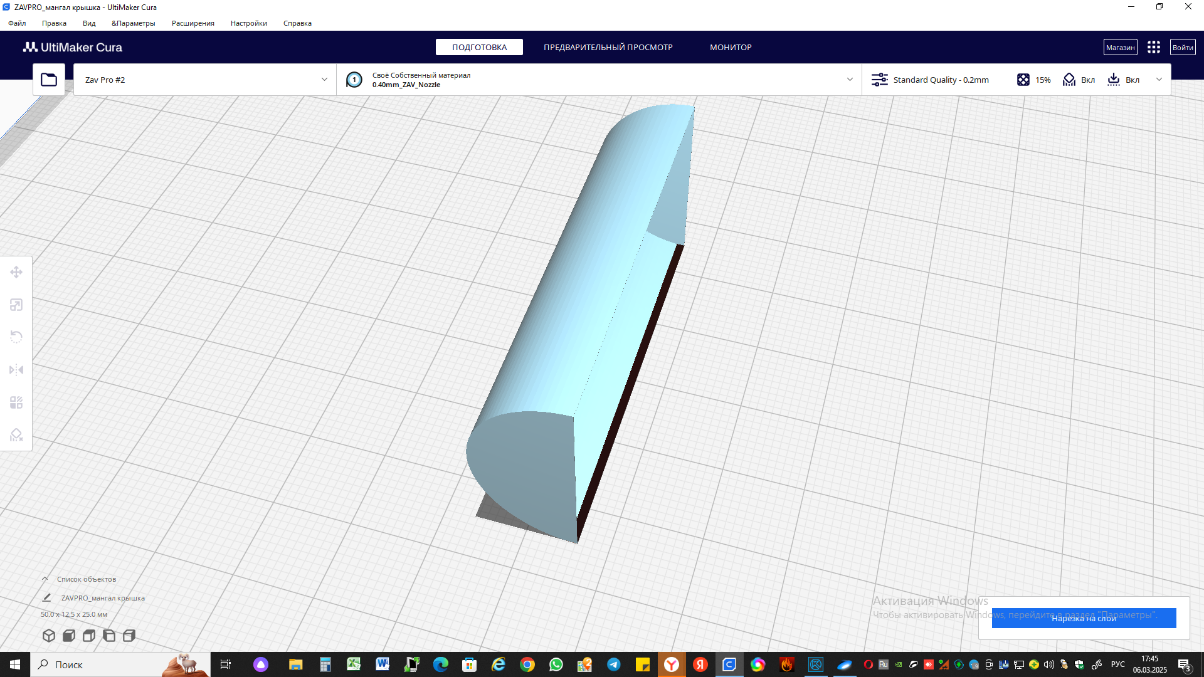Click the extruder 1 material indicator

354,80
